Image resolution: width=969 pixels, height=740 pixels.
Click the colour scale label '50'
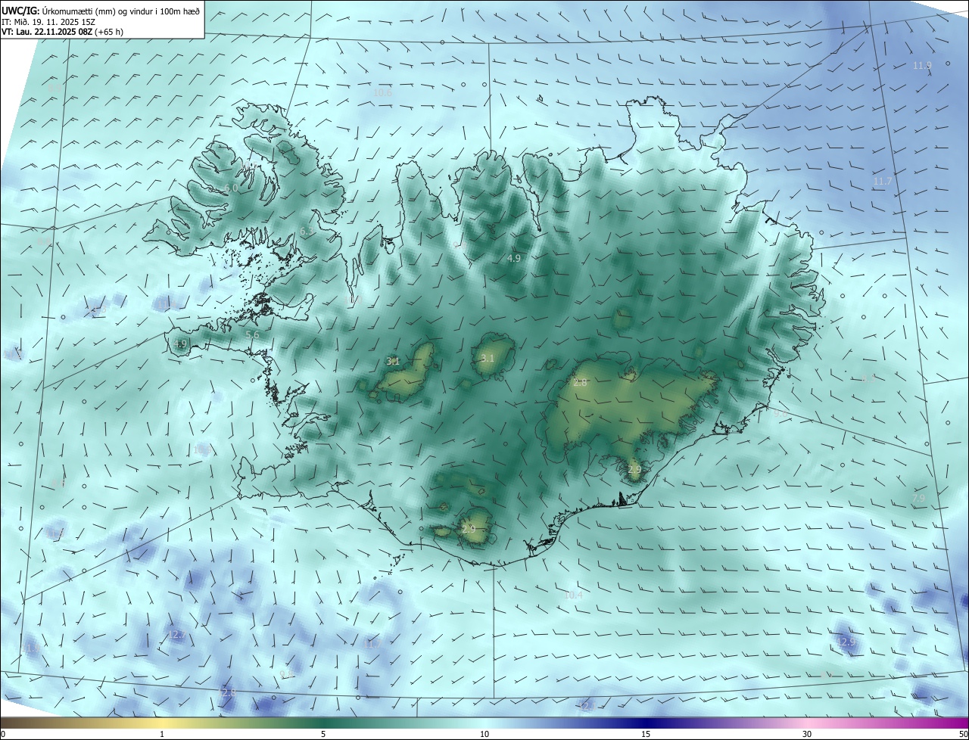(963, 734)
